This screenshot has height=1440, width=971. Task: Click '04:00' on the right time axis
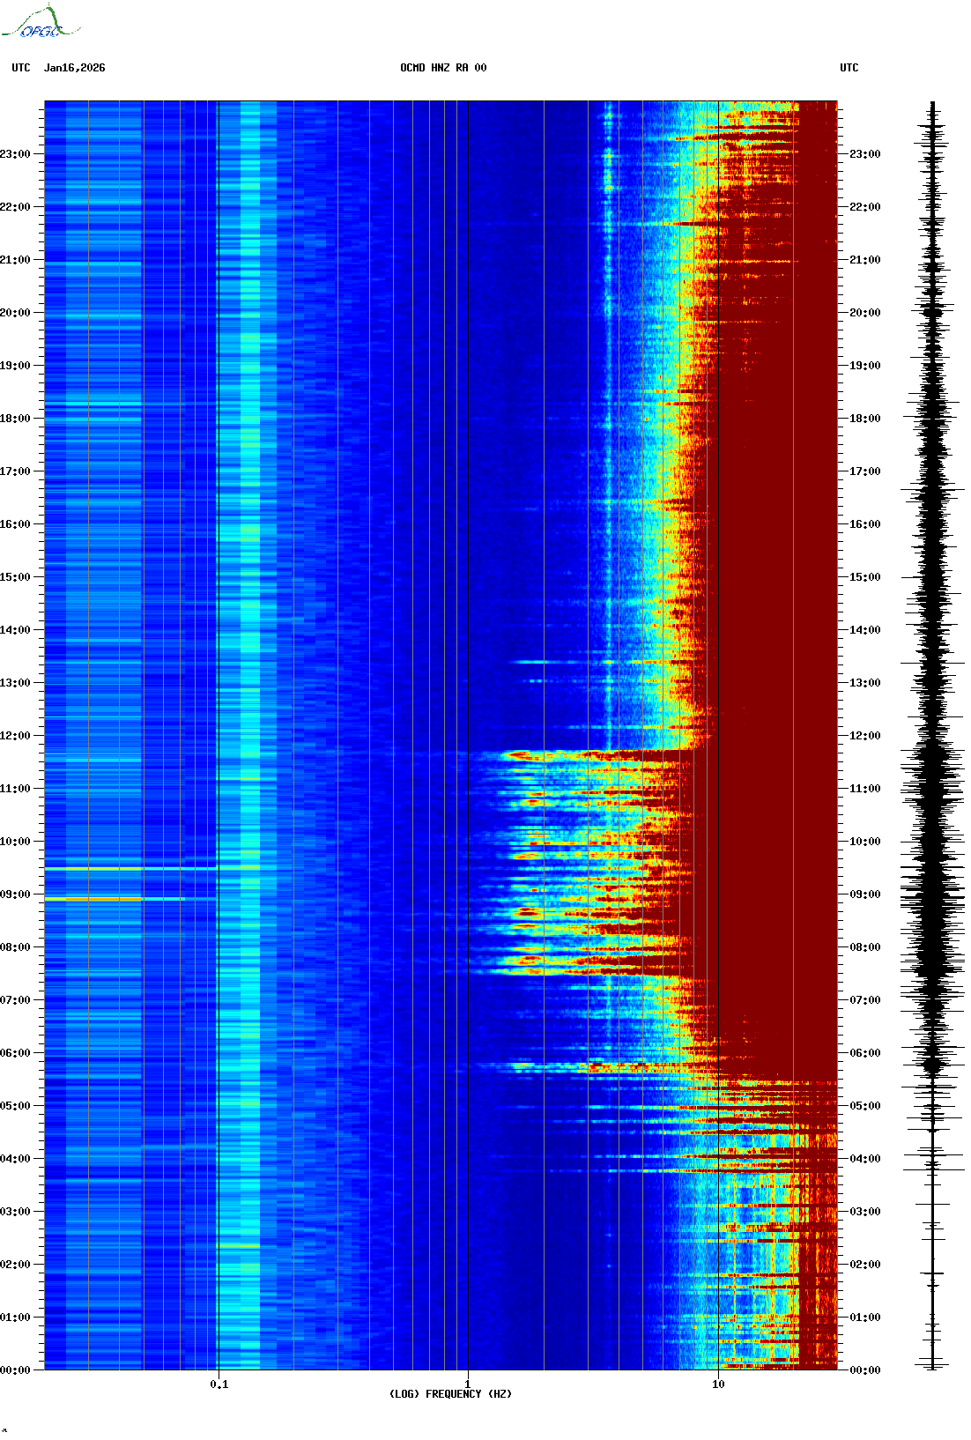[864, 1159]
